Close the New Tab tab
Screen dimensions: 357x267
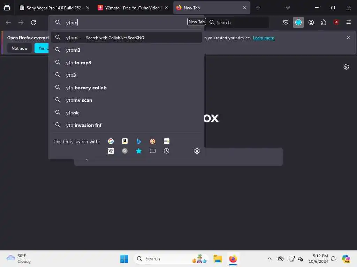(x=245, y=8)
